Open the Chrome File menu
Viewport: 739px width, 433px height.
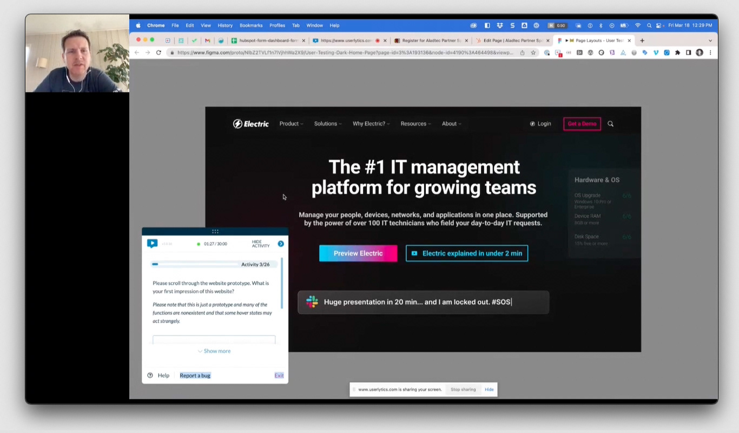[175, 25]
